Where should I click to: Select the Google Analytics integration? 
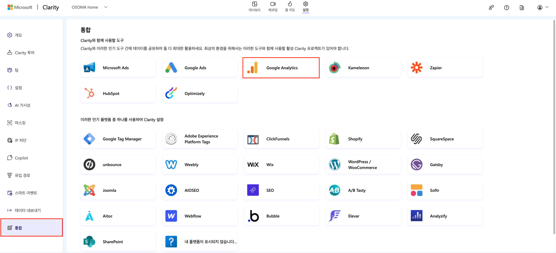(x=281, y=68)
